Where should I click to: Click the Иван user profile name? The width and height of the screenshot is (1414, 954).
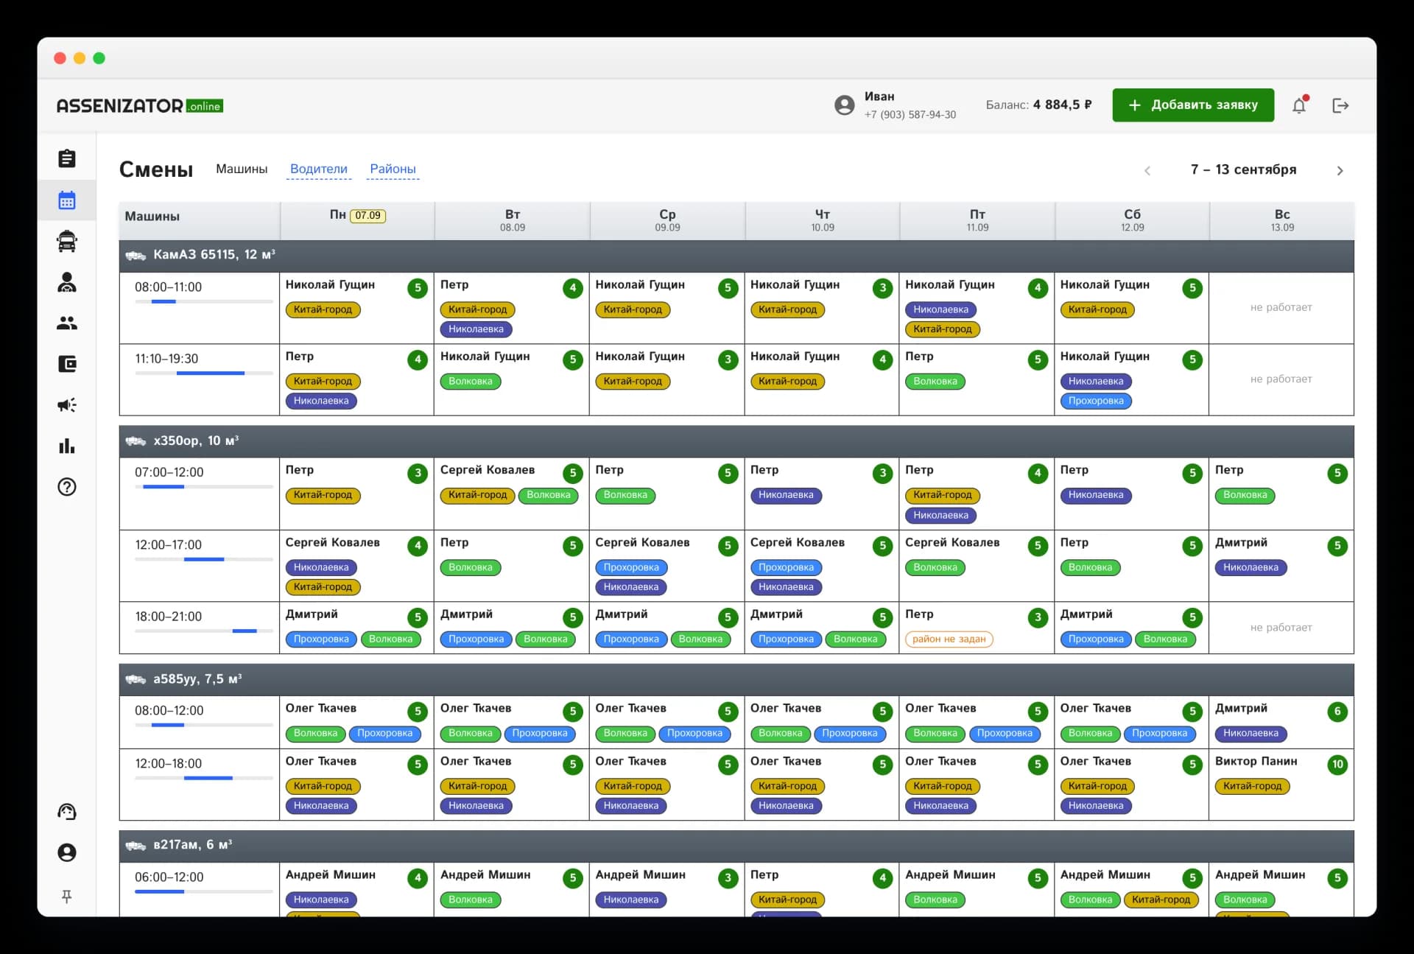tap(879, 97)
